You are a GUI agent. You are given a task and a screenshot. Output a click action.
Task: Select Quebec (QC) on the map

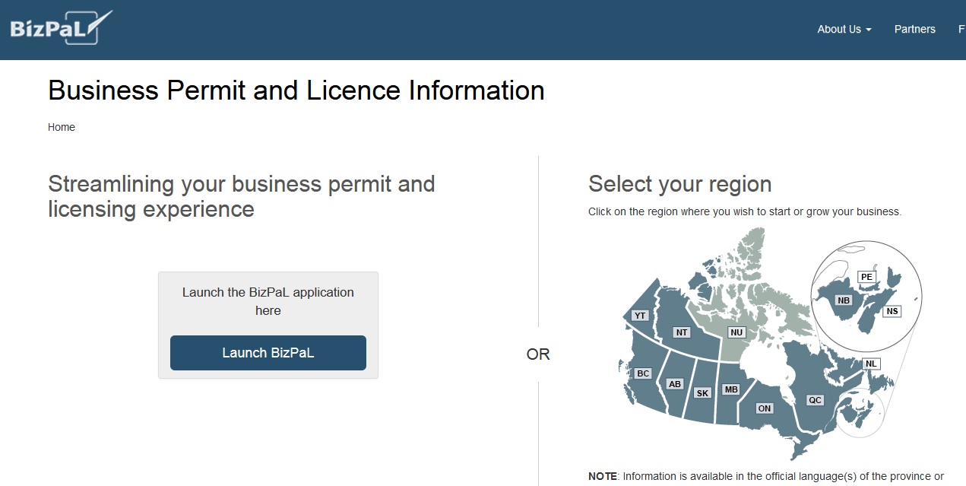(x=815, y=400)
